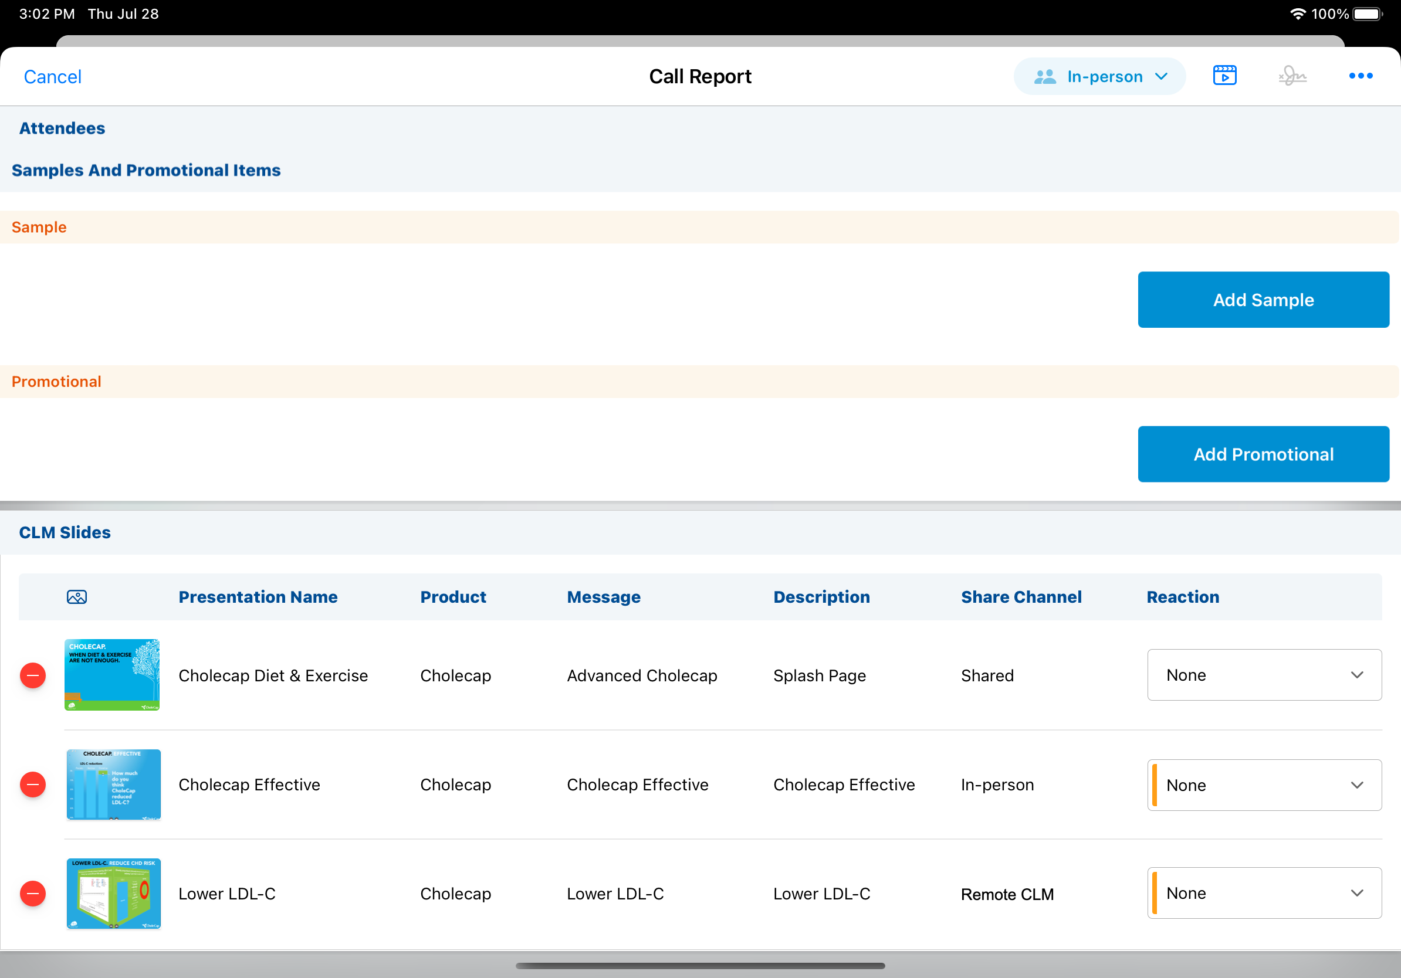Screen dimensions: 1401x978
Task: Select Samples And Promotional Items section header
Action: (x=146, y=170)
